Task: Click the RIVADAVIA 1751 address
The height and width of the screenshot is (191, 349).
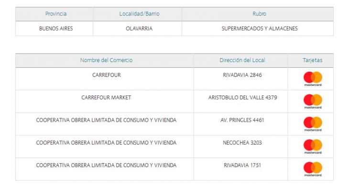Action: [x=242, y=165]
